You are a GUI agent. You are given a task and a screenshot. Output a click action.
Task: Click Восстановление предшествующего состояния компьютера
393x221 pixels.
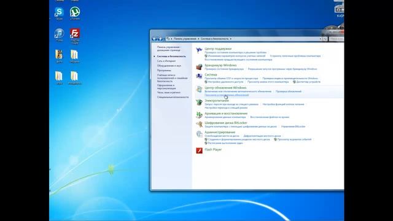[238, 60]
